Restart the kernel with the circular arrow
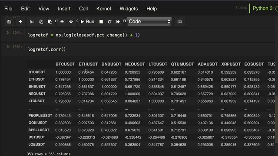Screen dimensions: 278x156 point(109,22)
